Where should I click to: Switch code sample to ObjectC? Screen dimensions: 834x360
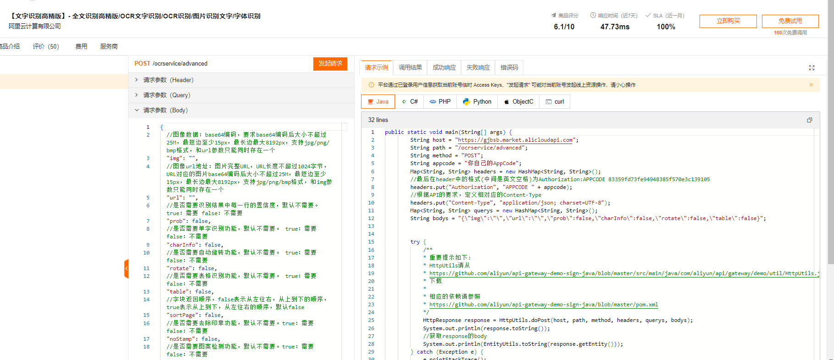click(519, 102)
